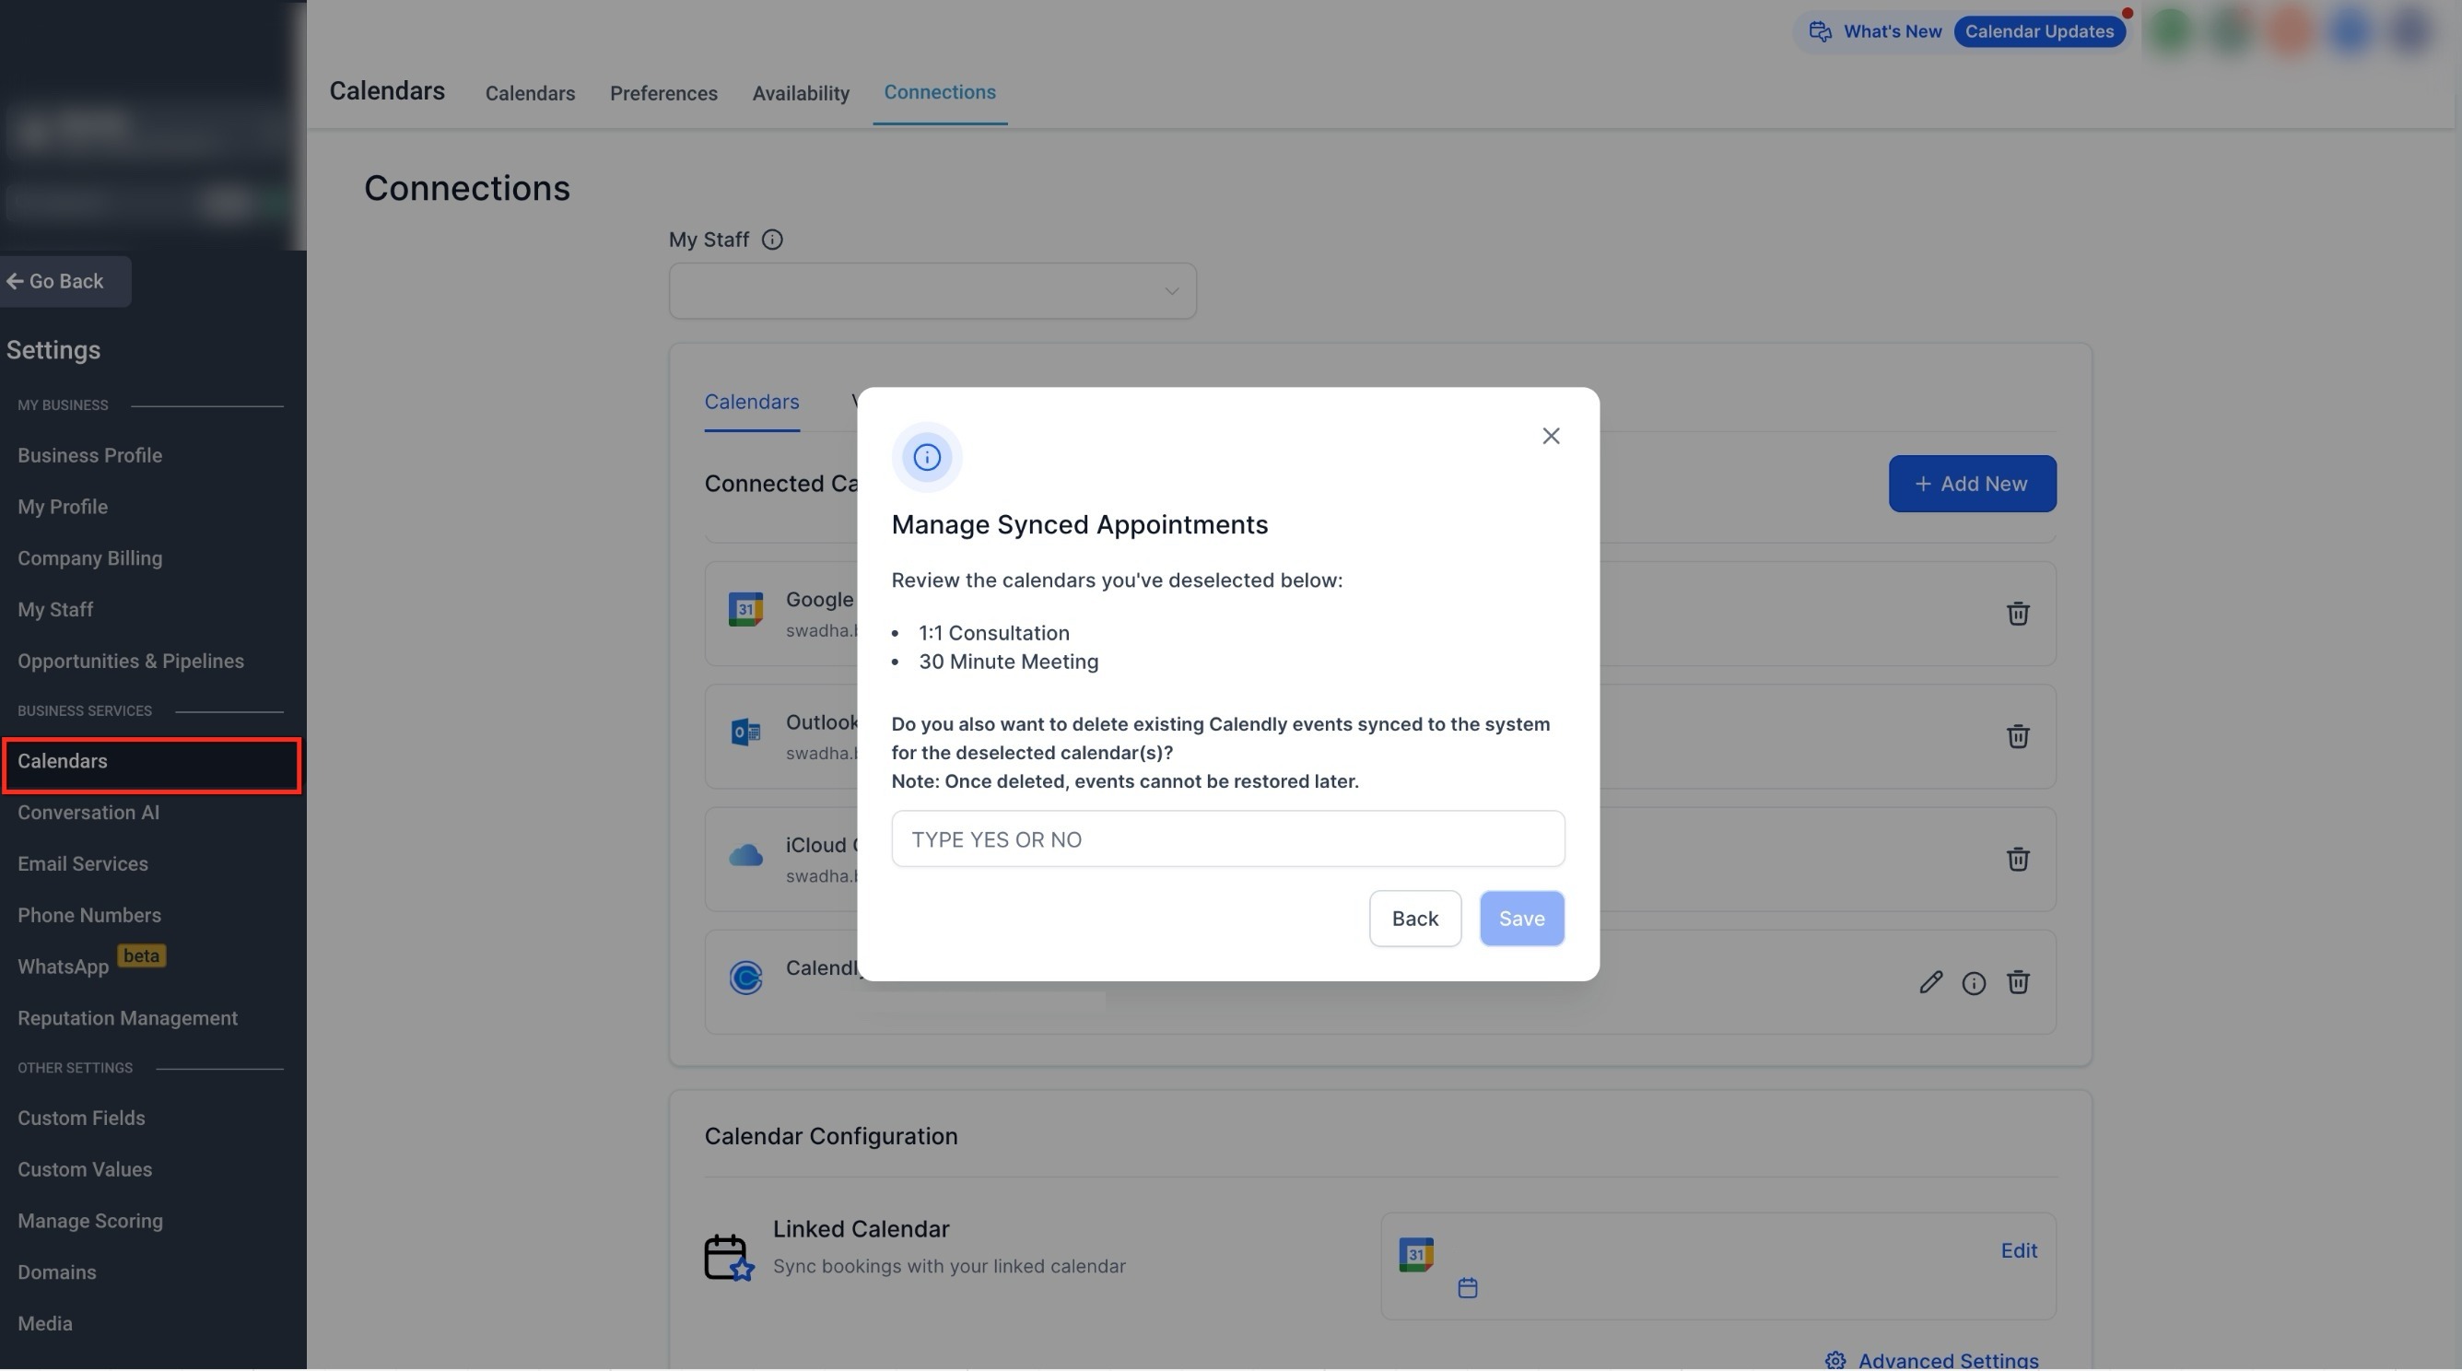Click Save in the dialog
The image size is (2462, 1371).
1520,918
